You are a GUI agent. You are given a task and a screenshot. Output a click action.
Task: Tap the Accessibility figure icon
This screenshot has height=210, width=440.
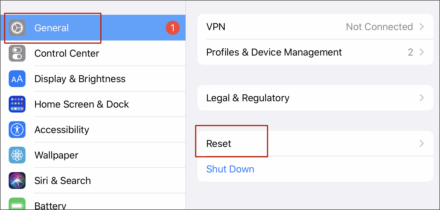pos(17,130)
